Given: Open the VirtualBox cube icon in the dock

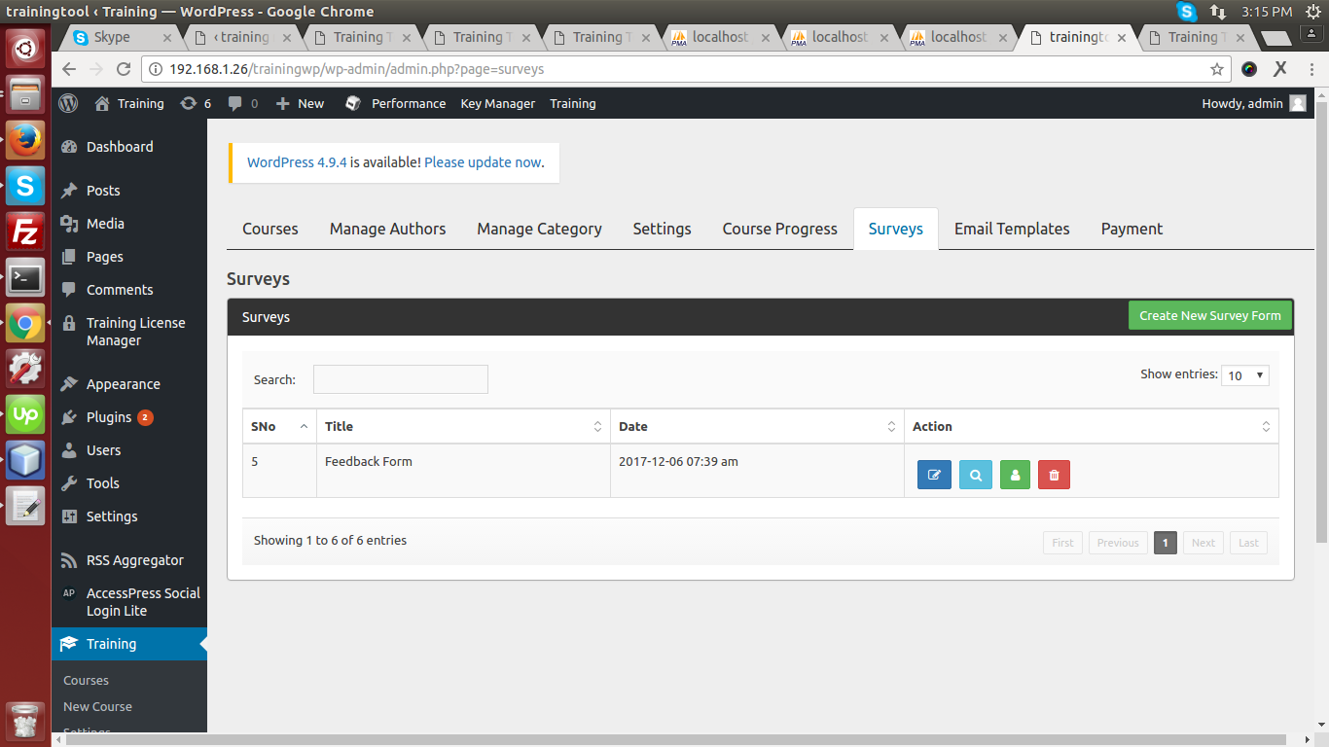Looking at the screenshot, I should [x=25, y=461].
